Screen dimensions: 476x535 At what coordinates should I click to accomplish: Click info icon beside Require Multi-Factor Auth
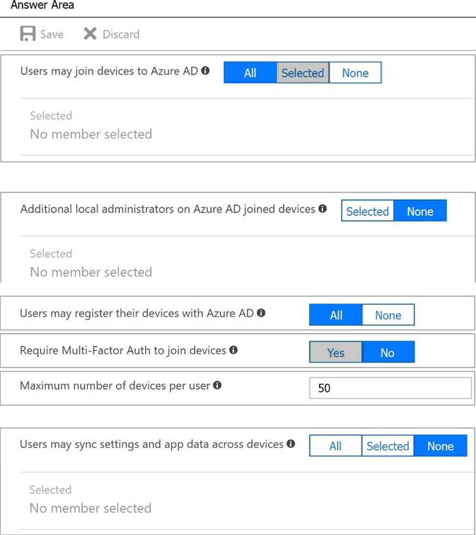(233, 350)
